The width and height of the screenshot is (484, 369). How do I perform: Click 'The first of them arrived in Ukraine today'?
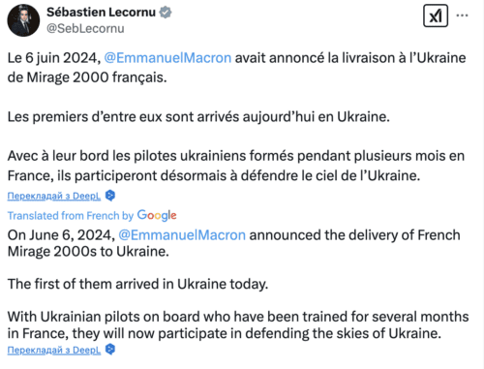[137, 284]
